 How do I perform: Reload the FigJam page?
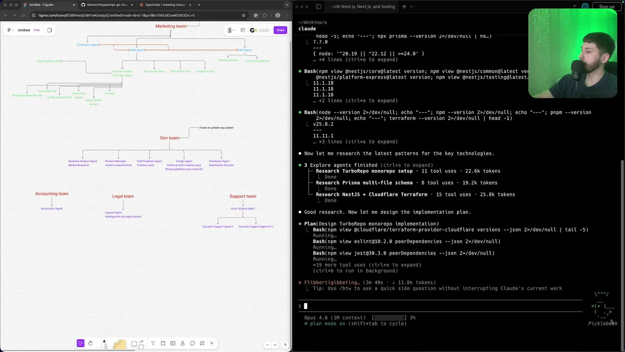click(22, 15)
